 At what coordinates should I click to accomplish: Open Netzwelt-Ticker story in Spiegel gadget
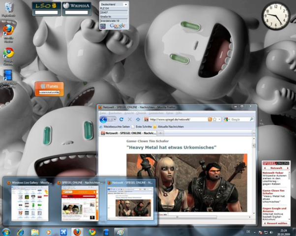[273, 173]
